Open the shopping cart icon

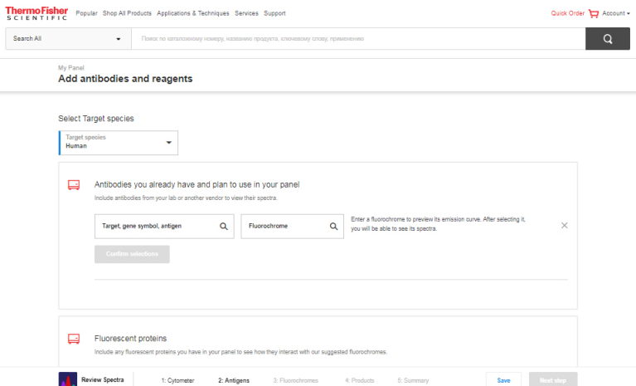[594, 13]
